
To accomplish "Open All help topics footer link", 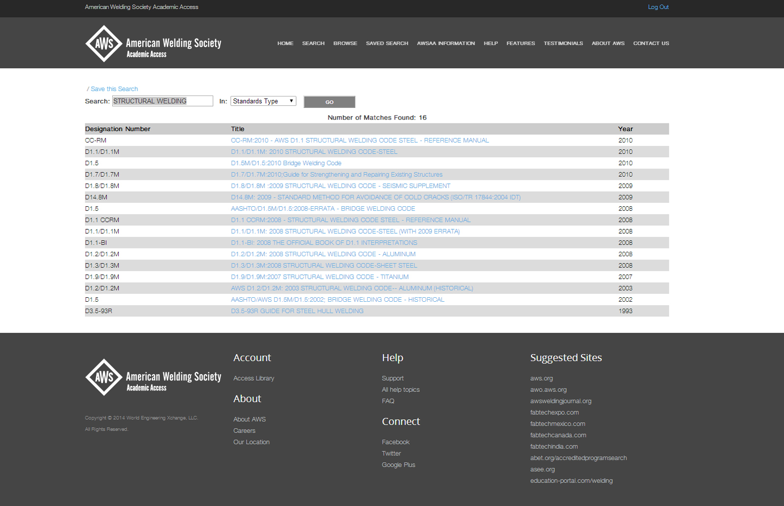I will [401, 389].
